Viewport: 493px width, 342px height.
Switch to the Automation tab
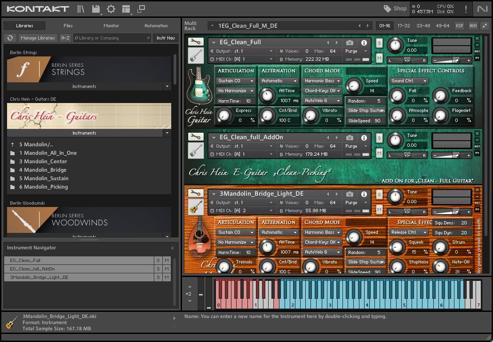(156, 26)
